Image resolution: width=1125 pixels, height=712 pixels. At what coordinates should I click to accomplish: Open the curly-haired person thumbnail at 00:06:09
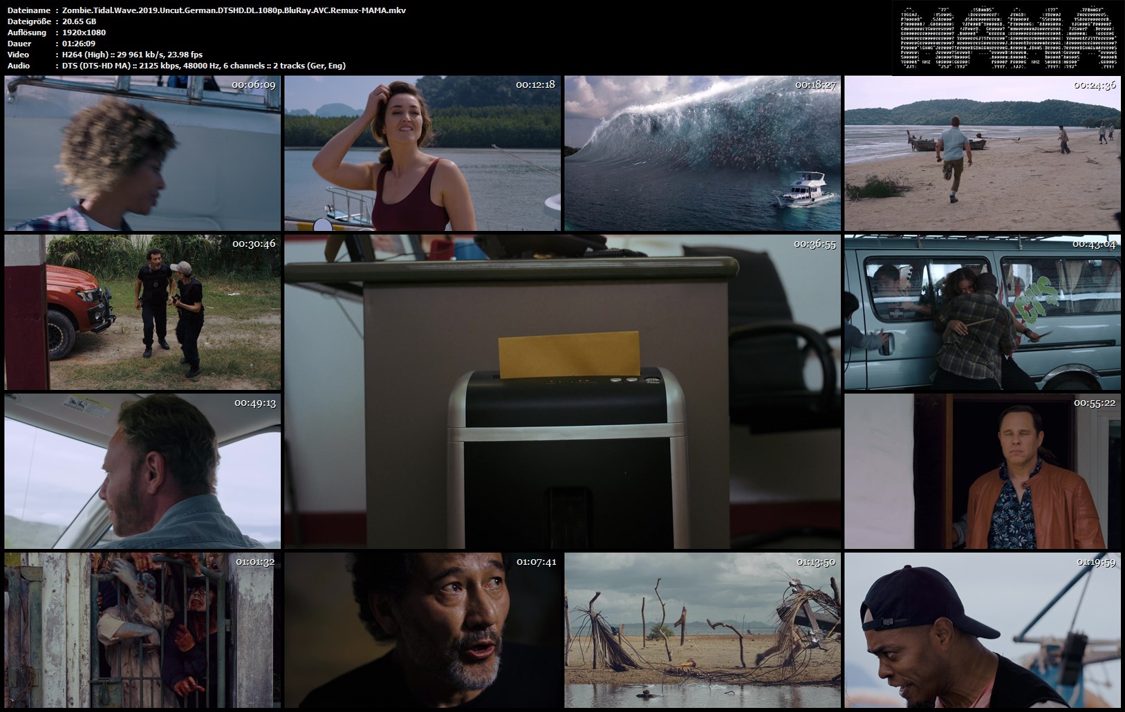tap(142, 153)
